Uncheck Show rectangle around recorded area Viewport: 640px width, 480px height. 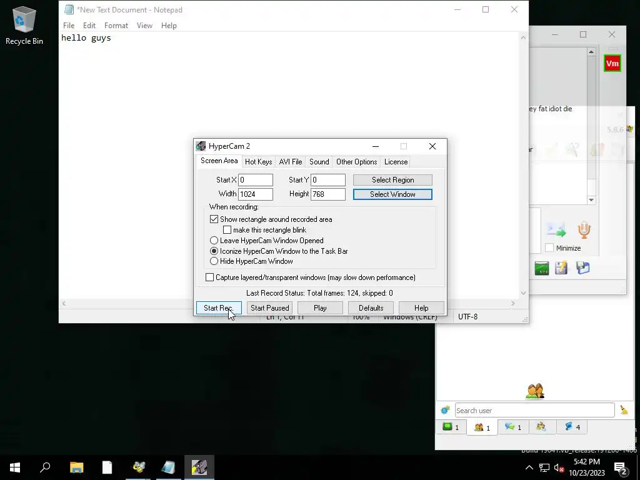coord(214,219)
